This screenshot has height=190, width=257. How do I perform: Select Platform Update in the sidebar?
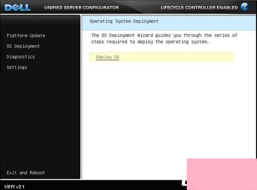pyautogui.click(x=26, y=36)
